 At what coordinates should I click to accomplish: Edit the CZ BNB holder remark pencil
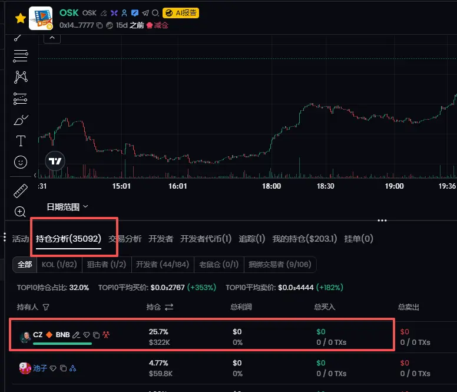(76, 335)
